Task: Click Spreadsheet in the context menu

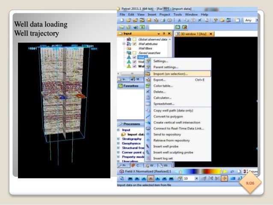Action: pyautogui.click(x=164, y=104)
